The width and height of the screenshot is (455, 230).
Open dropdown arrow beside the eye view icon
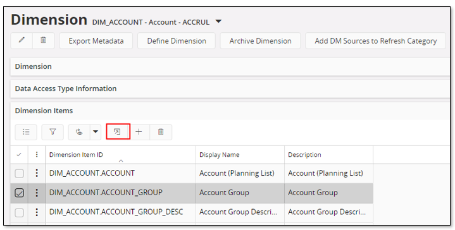[x=96, y=132]
